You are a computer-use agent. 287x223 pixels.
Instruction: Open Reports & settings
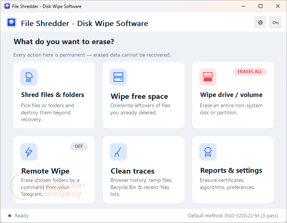(x=233, y=169)
